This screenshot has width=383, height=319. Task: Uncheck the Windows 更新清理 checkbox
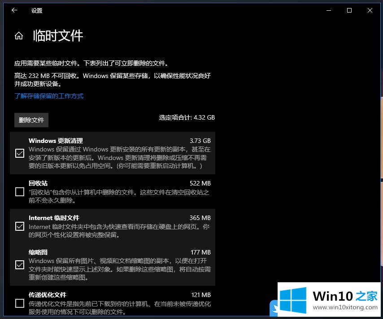tap(20, 153)
